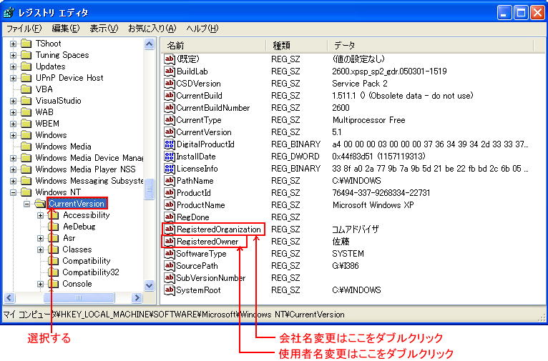
Task: Click the SourcePath string value icon
Action: click(170, 266)
